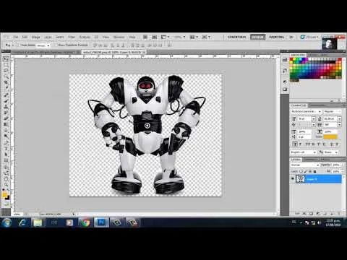Select the Hand tool
Viewport: 347px width, 260px height.
tap(6, 178)
